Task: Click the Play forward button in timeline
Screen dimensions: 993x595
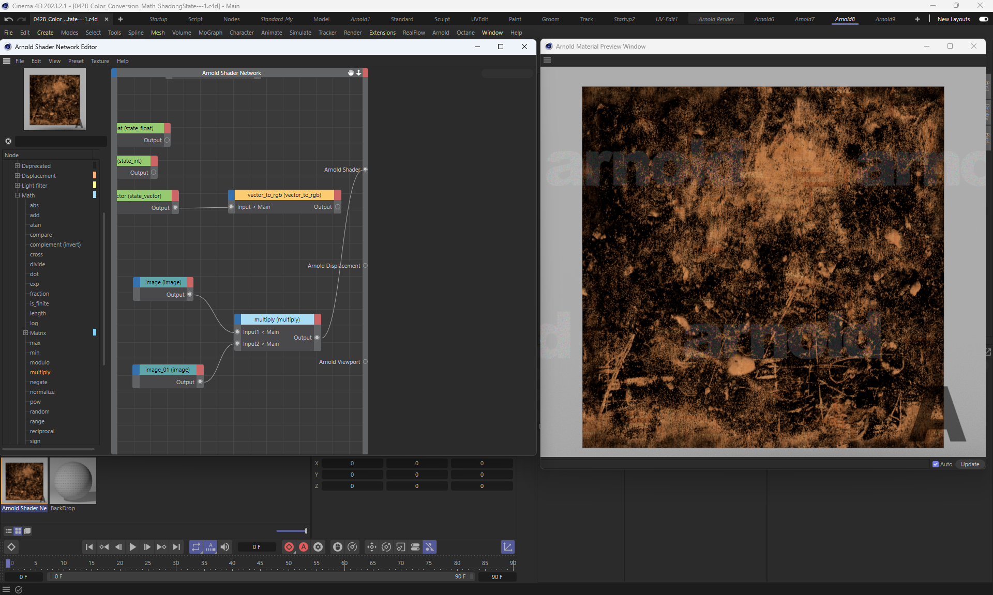Action: (132, 547)
